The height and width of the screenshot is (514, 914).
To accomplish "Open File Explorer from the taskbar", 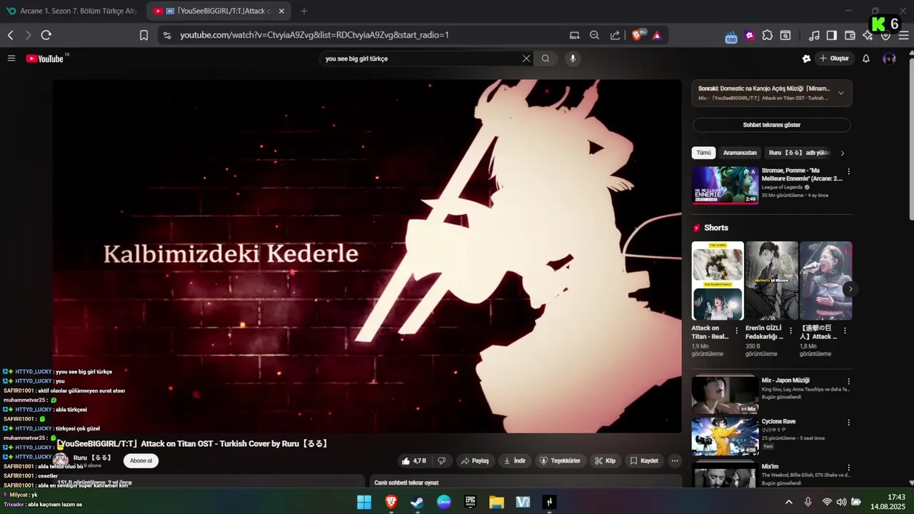I will point(496,502).
